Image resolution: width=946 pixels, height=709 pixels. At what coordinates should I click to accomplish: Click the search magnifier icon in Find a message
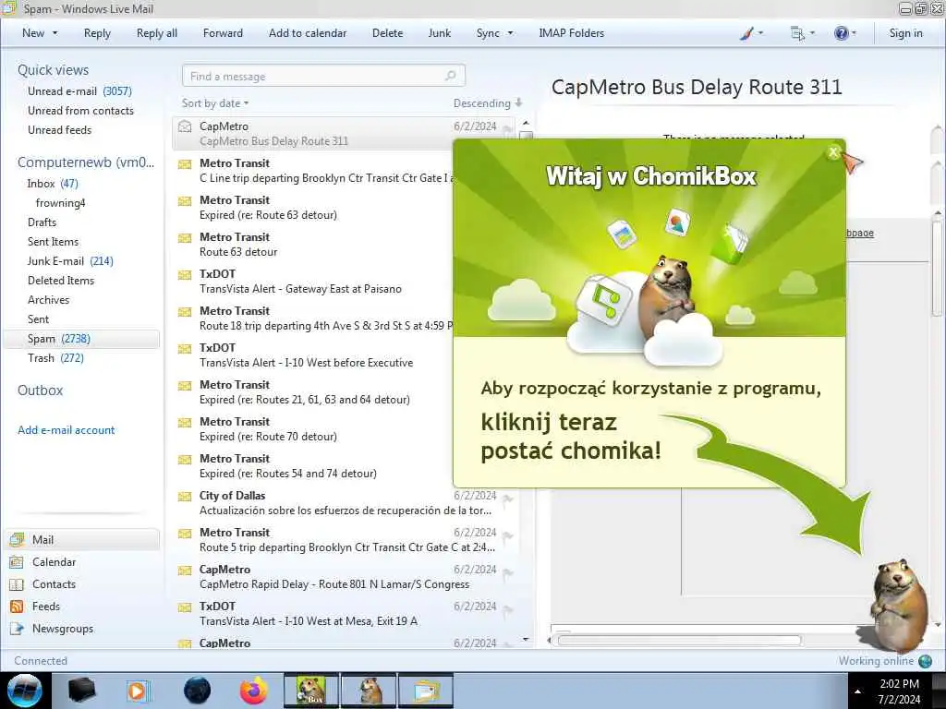(x=451, y=76)
